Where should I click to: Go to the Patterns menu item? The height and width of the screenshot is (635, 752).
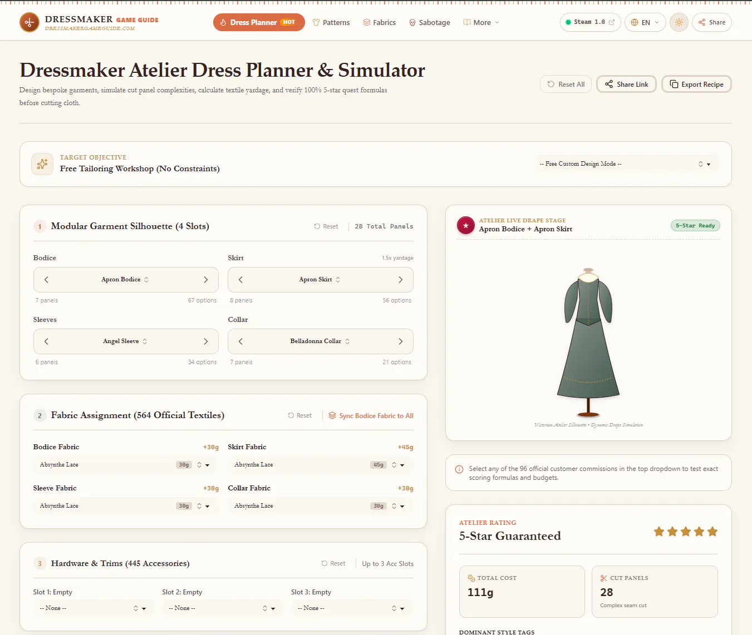click(331, 22)
